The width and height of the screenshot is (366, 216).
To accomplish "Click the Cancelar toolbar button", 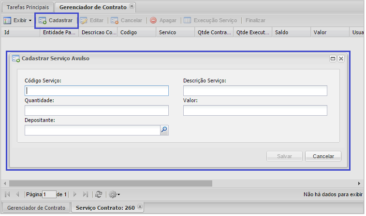I will click(127, 20).
